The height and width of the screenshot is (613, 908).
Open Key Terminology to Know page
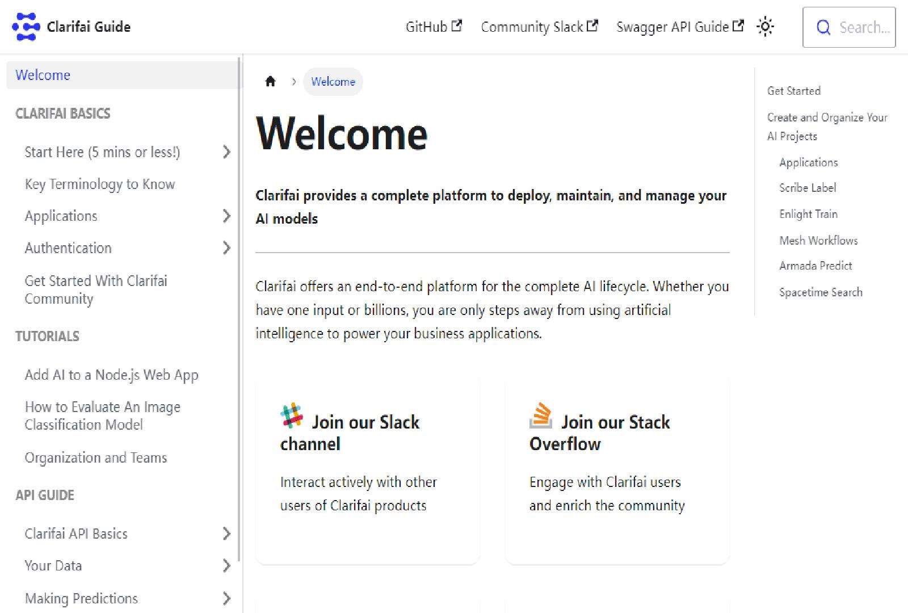point(100,184)
